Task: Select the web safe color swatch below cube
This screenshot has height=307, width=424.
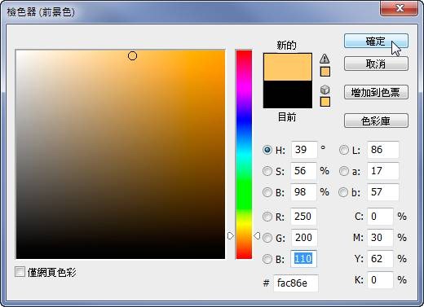Action: point(325,102)
